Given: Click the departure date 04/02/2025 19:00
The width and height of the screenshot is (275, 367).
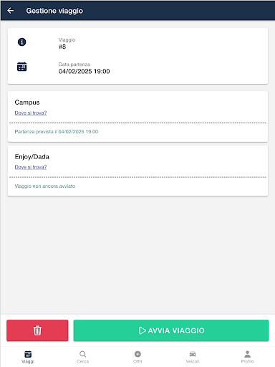Looking at the screenshot, I should [x=84, y=71].
